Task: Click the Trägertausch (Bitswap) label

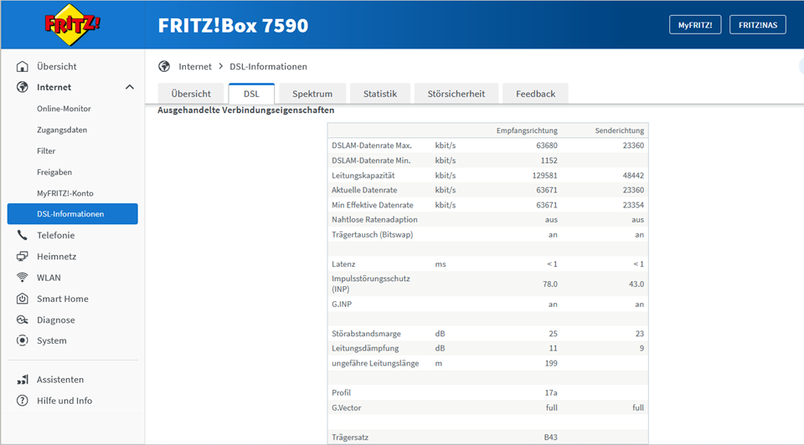Action: click(x=372, y=234)
